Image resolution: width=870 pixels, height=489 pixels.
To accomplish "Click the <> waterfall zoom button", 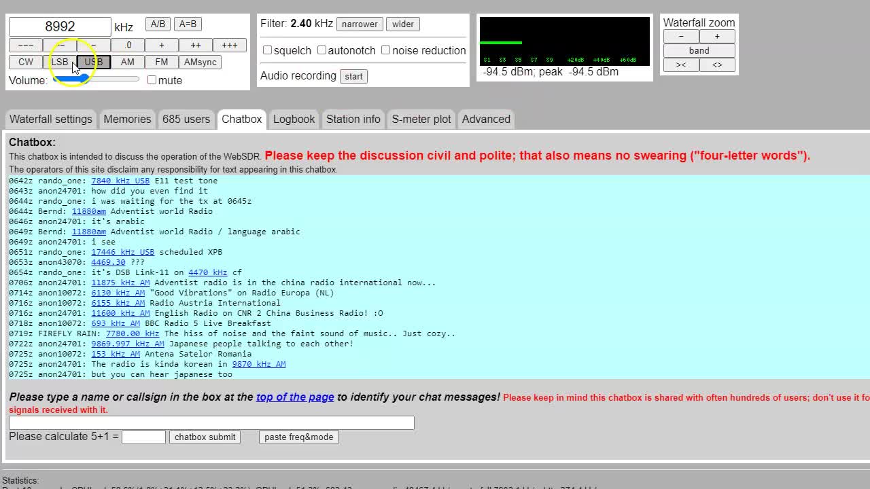I will [717, 65].
